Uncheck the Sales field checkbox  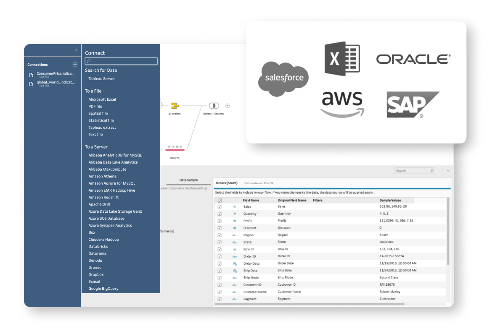(x=220, y=207)
